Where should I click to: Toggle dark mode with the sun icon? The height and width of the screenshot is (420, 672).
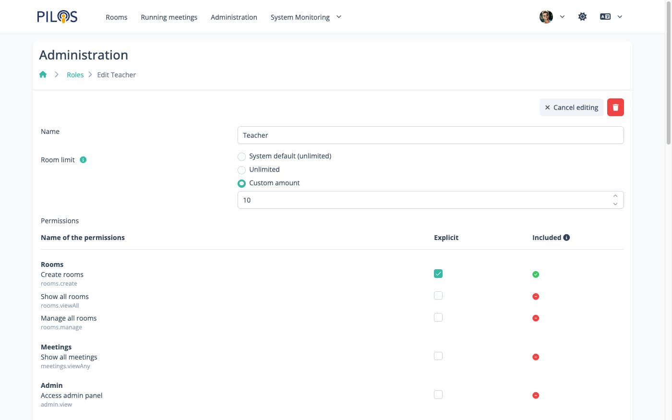tap(582, 17)
